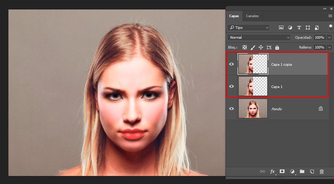Open the Opacidad slider dropdown arrow

pos(330,38)
